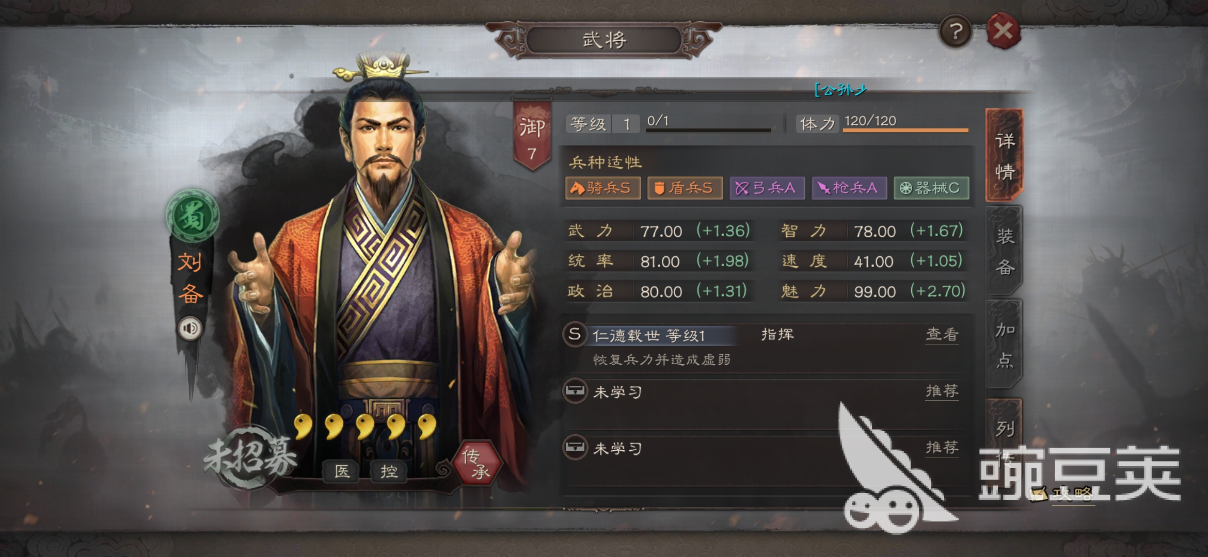Image resolution: width=1208 pixels, height=557 pixels.
Task: Click 推荐 for first unlearned skill slot
Action: 942,391
